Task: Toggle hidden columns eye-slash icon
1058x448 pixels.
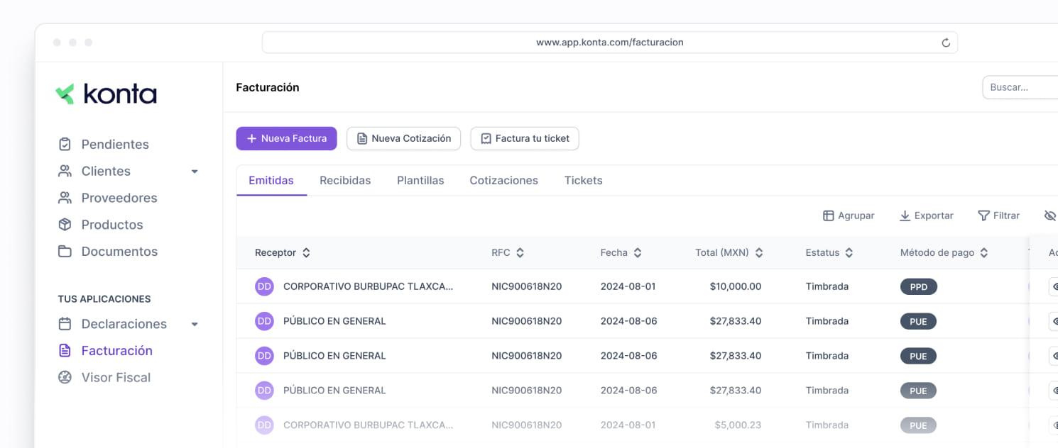Action: tap(1050, 215)
